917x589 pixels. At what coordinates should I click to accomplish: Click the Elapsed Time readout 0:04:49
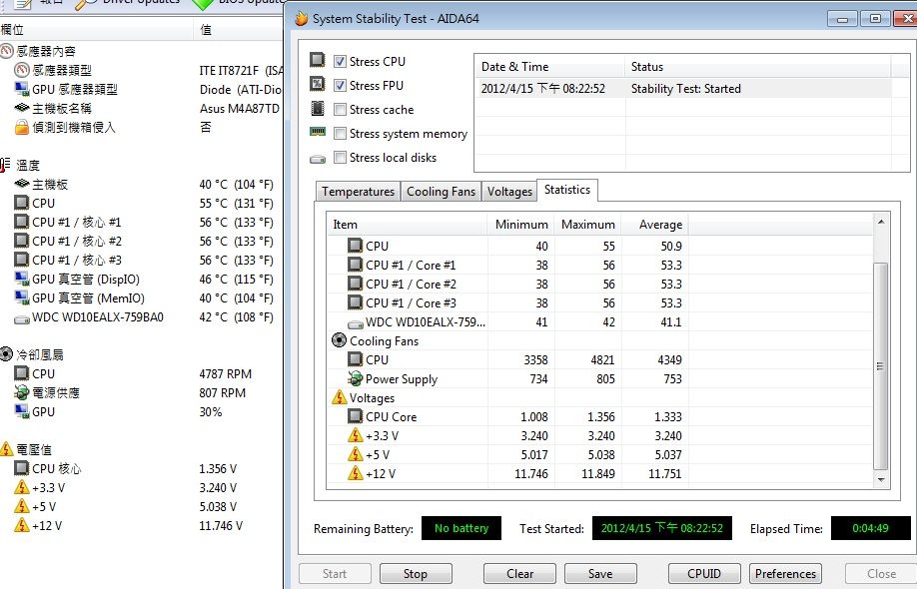[x=870, y=528]
